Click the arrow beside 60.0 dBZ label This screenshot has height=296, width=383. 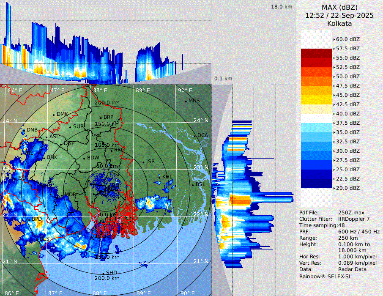click(334, 39)
